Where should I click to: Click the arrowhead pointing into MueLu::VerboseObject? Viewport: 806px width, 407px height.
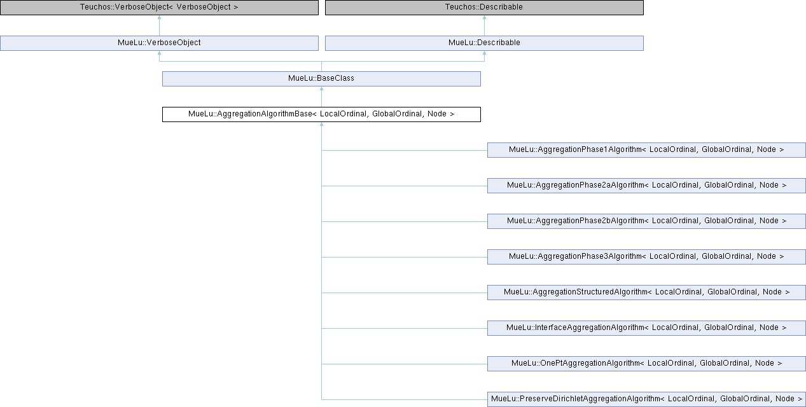(x=159, y=54)
